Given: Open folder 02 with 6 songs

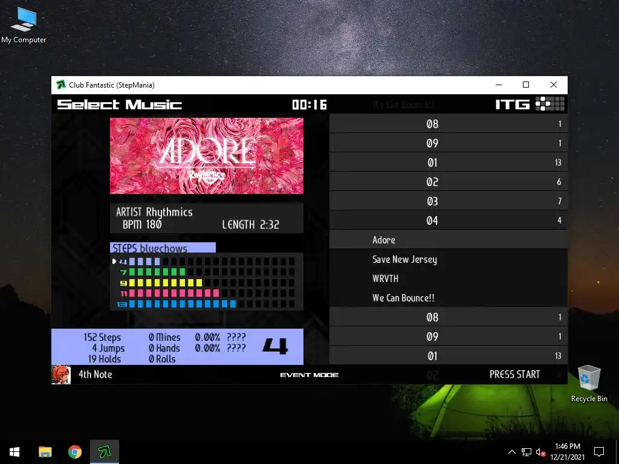Looking at the screenshot, I should (x=449, y=182).
